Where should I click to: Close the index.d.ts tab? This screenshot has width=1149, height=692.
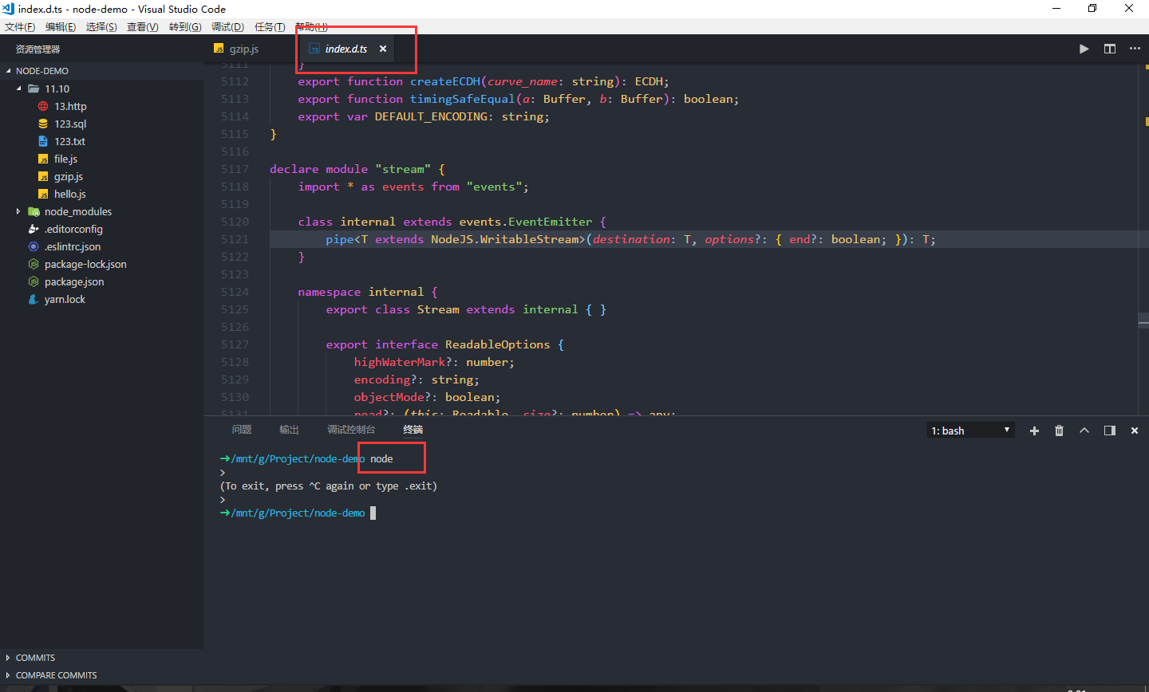tap(382, 49)
